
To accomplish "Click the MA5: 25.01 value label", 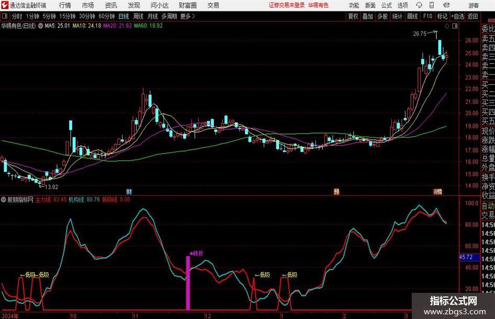I will click(x=57, y=26).
